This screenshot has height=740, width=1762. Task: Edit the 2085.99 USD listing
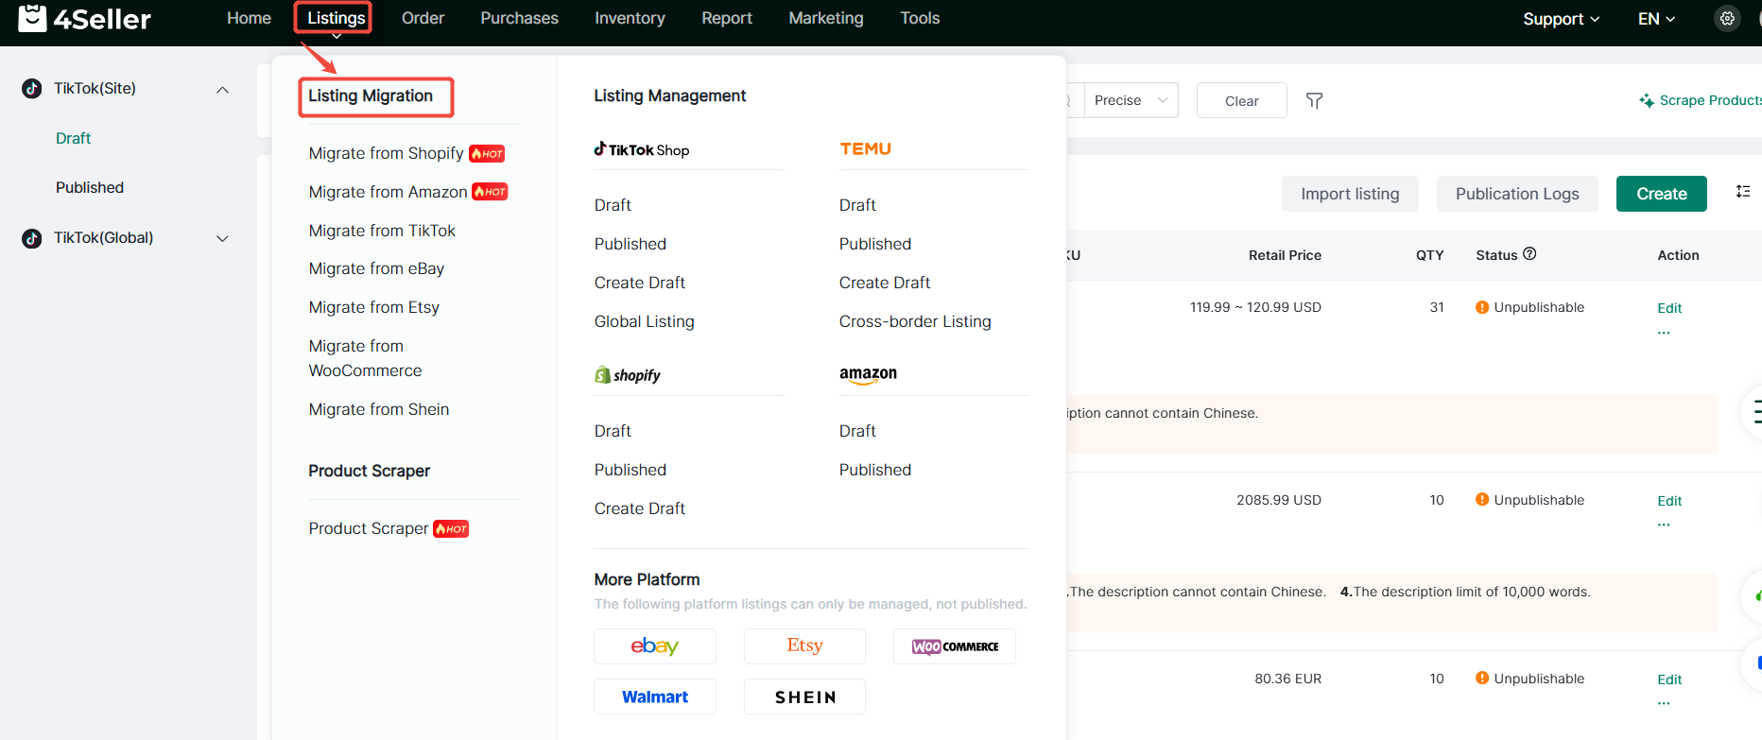1669,501
